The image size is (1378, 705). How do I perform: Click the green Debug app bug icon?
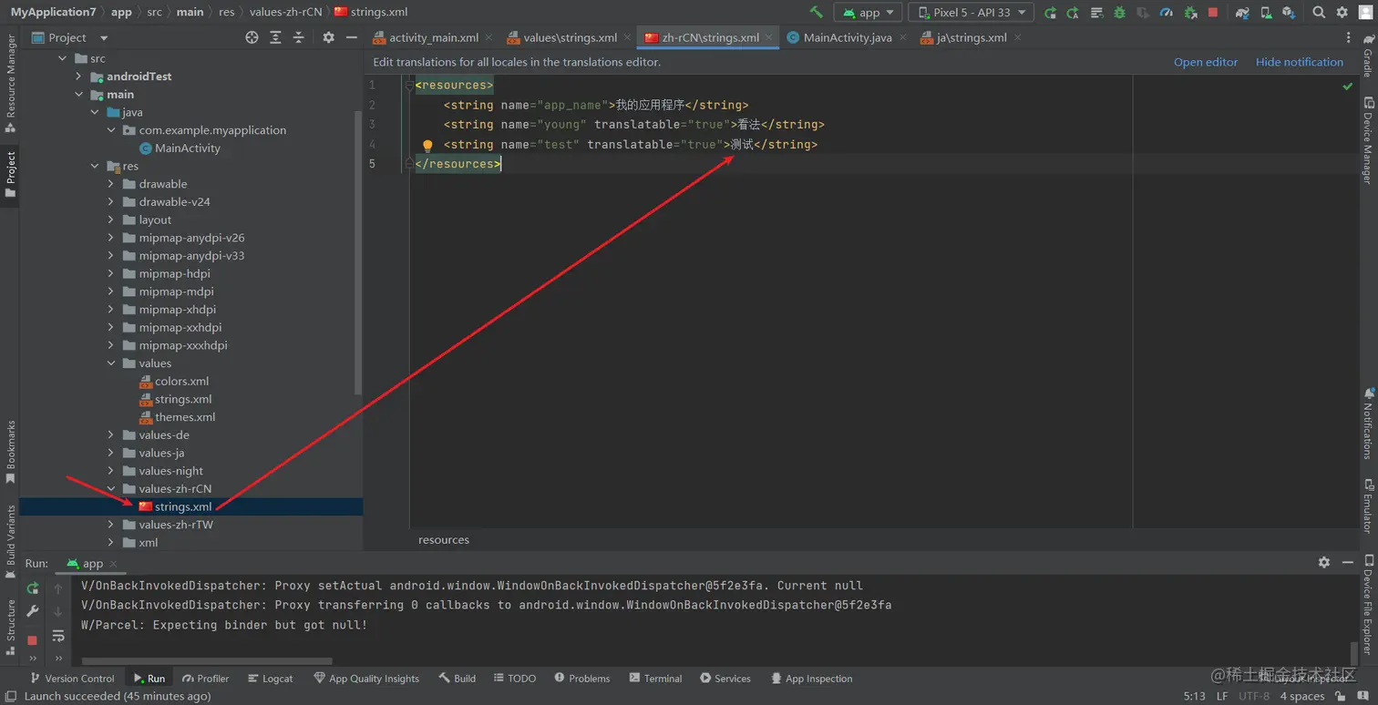coord(1119,12)
